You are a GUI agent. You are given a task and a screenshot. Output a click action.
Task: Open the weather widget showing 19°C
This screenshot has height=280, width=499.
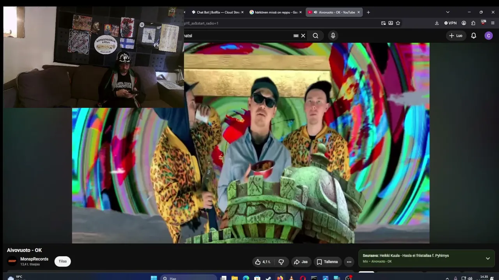16,278
